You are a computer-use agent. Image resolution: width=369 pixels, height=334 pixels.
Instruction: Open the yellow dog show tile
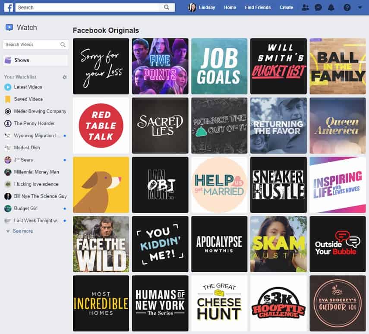[101, 185]
